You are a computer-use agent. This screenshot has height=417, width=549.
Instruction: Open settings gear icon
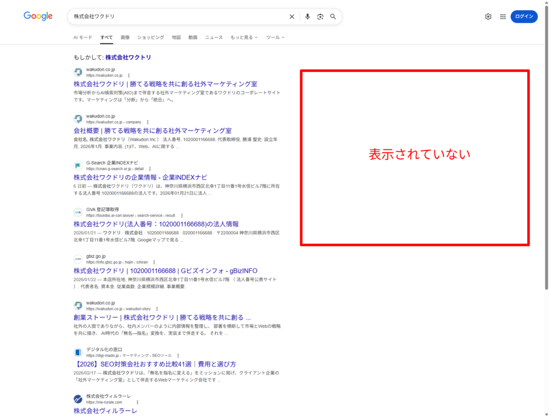pos(488,17)
